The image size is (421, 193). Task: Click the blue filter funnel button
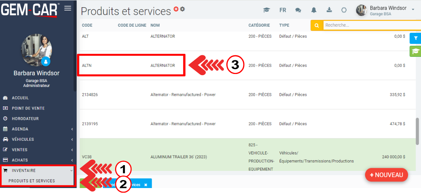pos(416,38)
